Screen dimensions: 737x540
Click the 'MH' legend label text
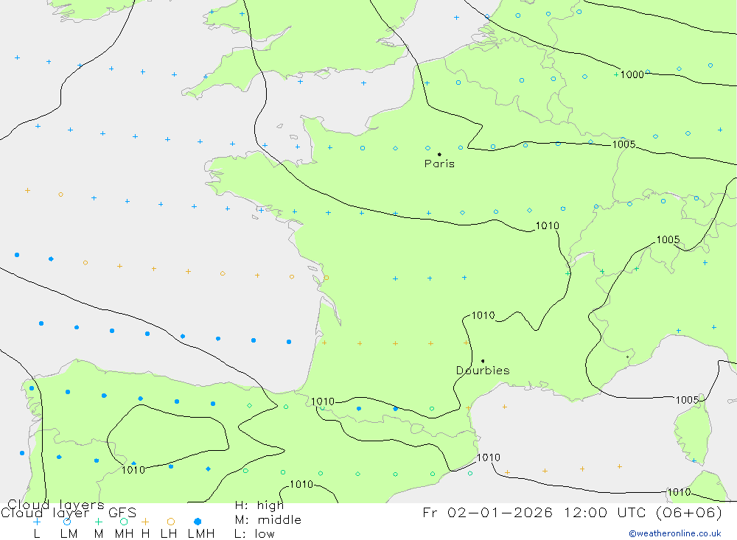tap(124, 534)
